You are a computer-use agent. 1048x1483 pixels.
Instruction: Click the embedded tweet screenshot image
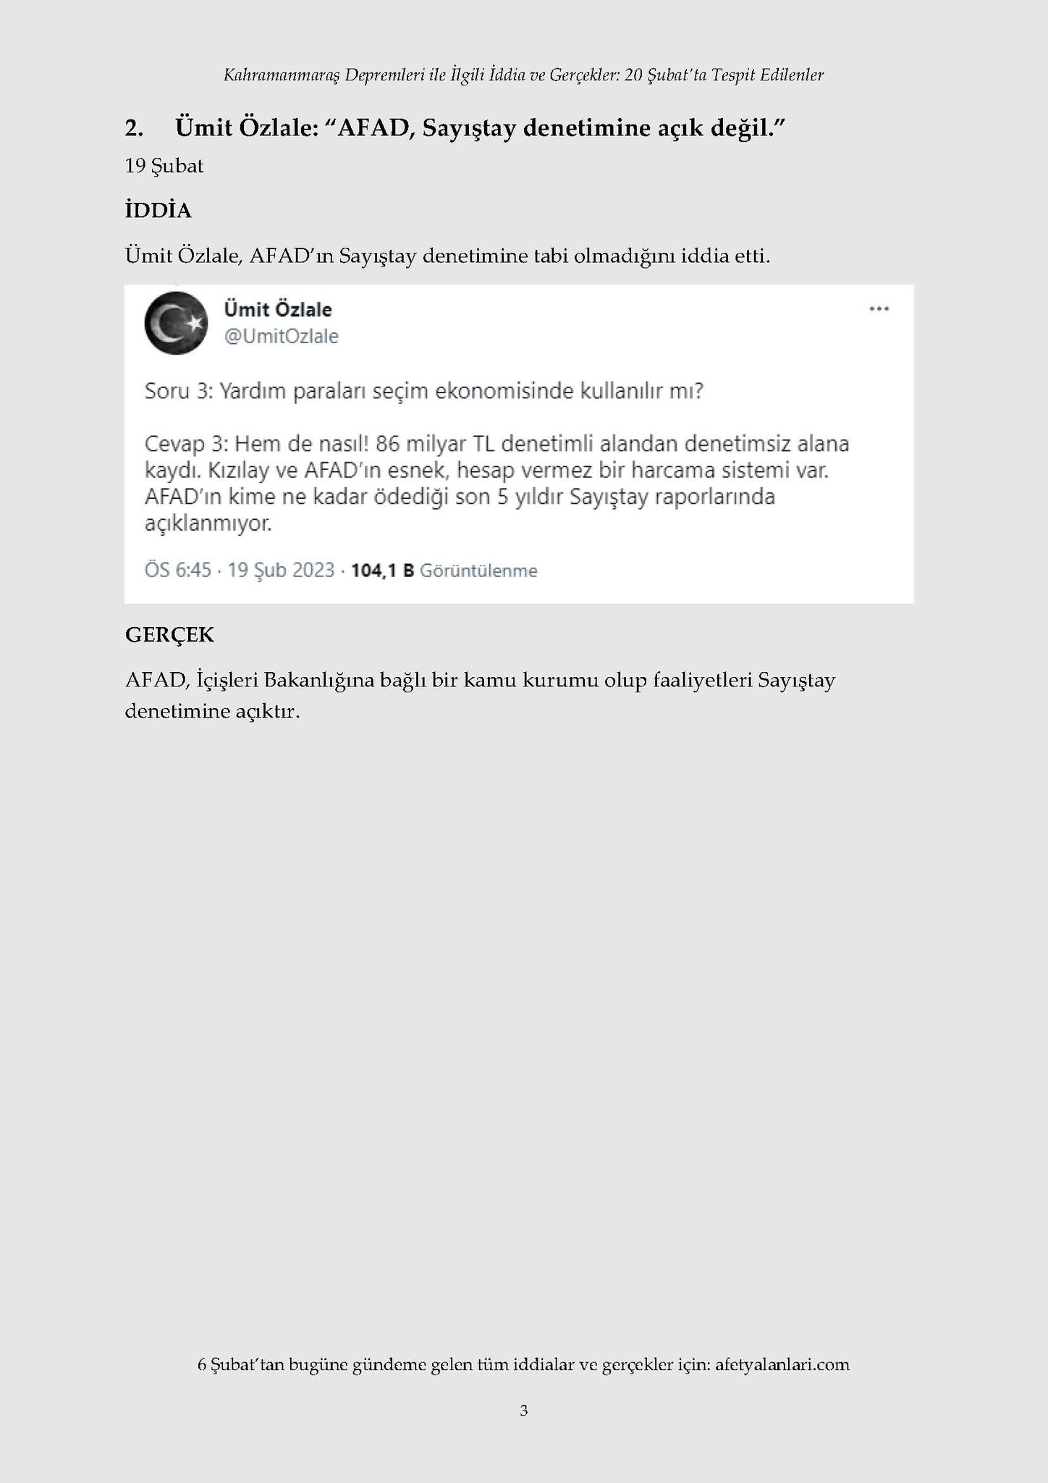519,444
